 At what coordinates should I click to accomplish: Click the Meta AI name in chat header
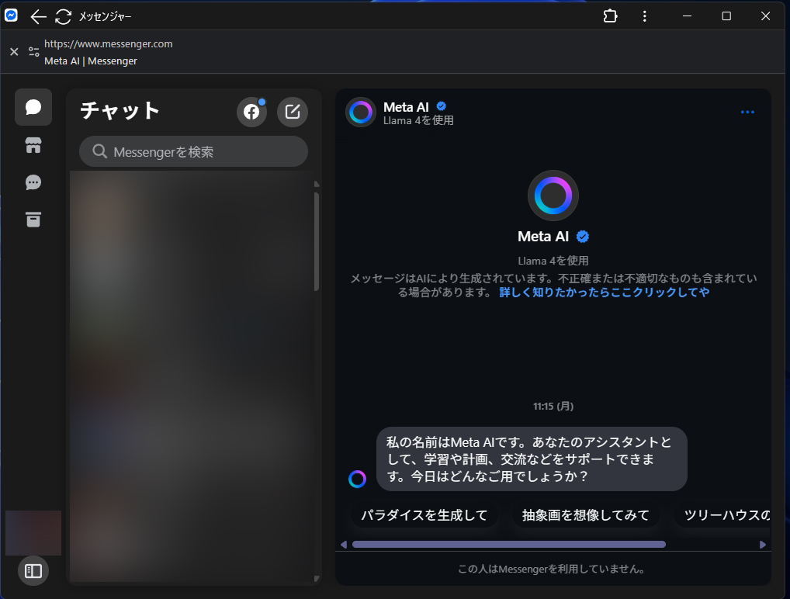(x=406, y=107)
